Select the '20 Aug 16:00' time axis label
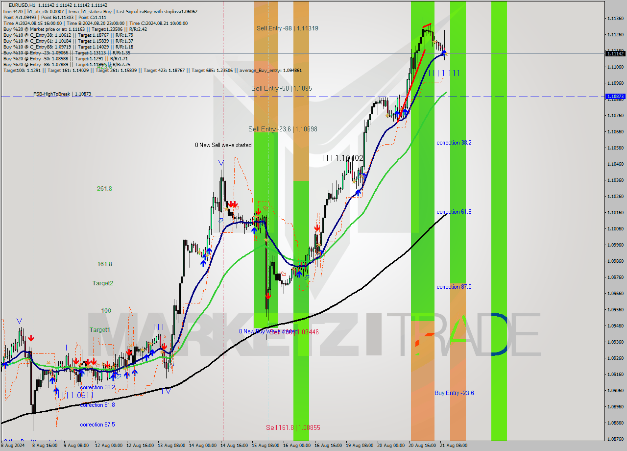The image size is (627, 451). (422, 446)
